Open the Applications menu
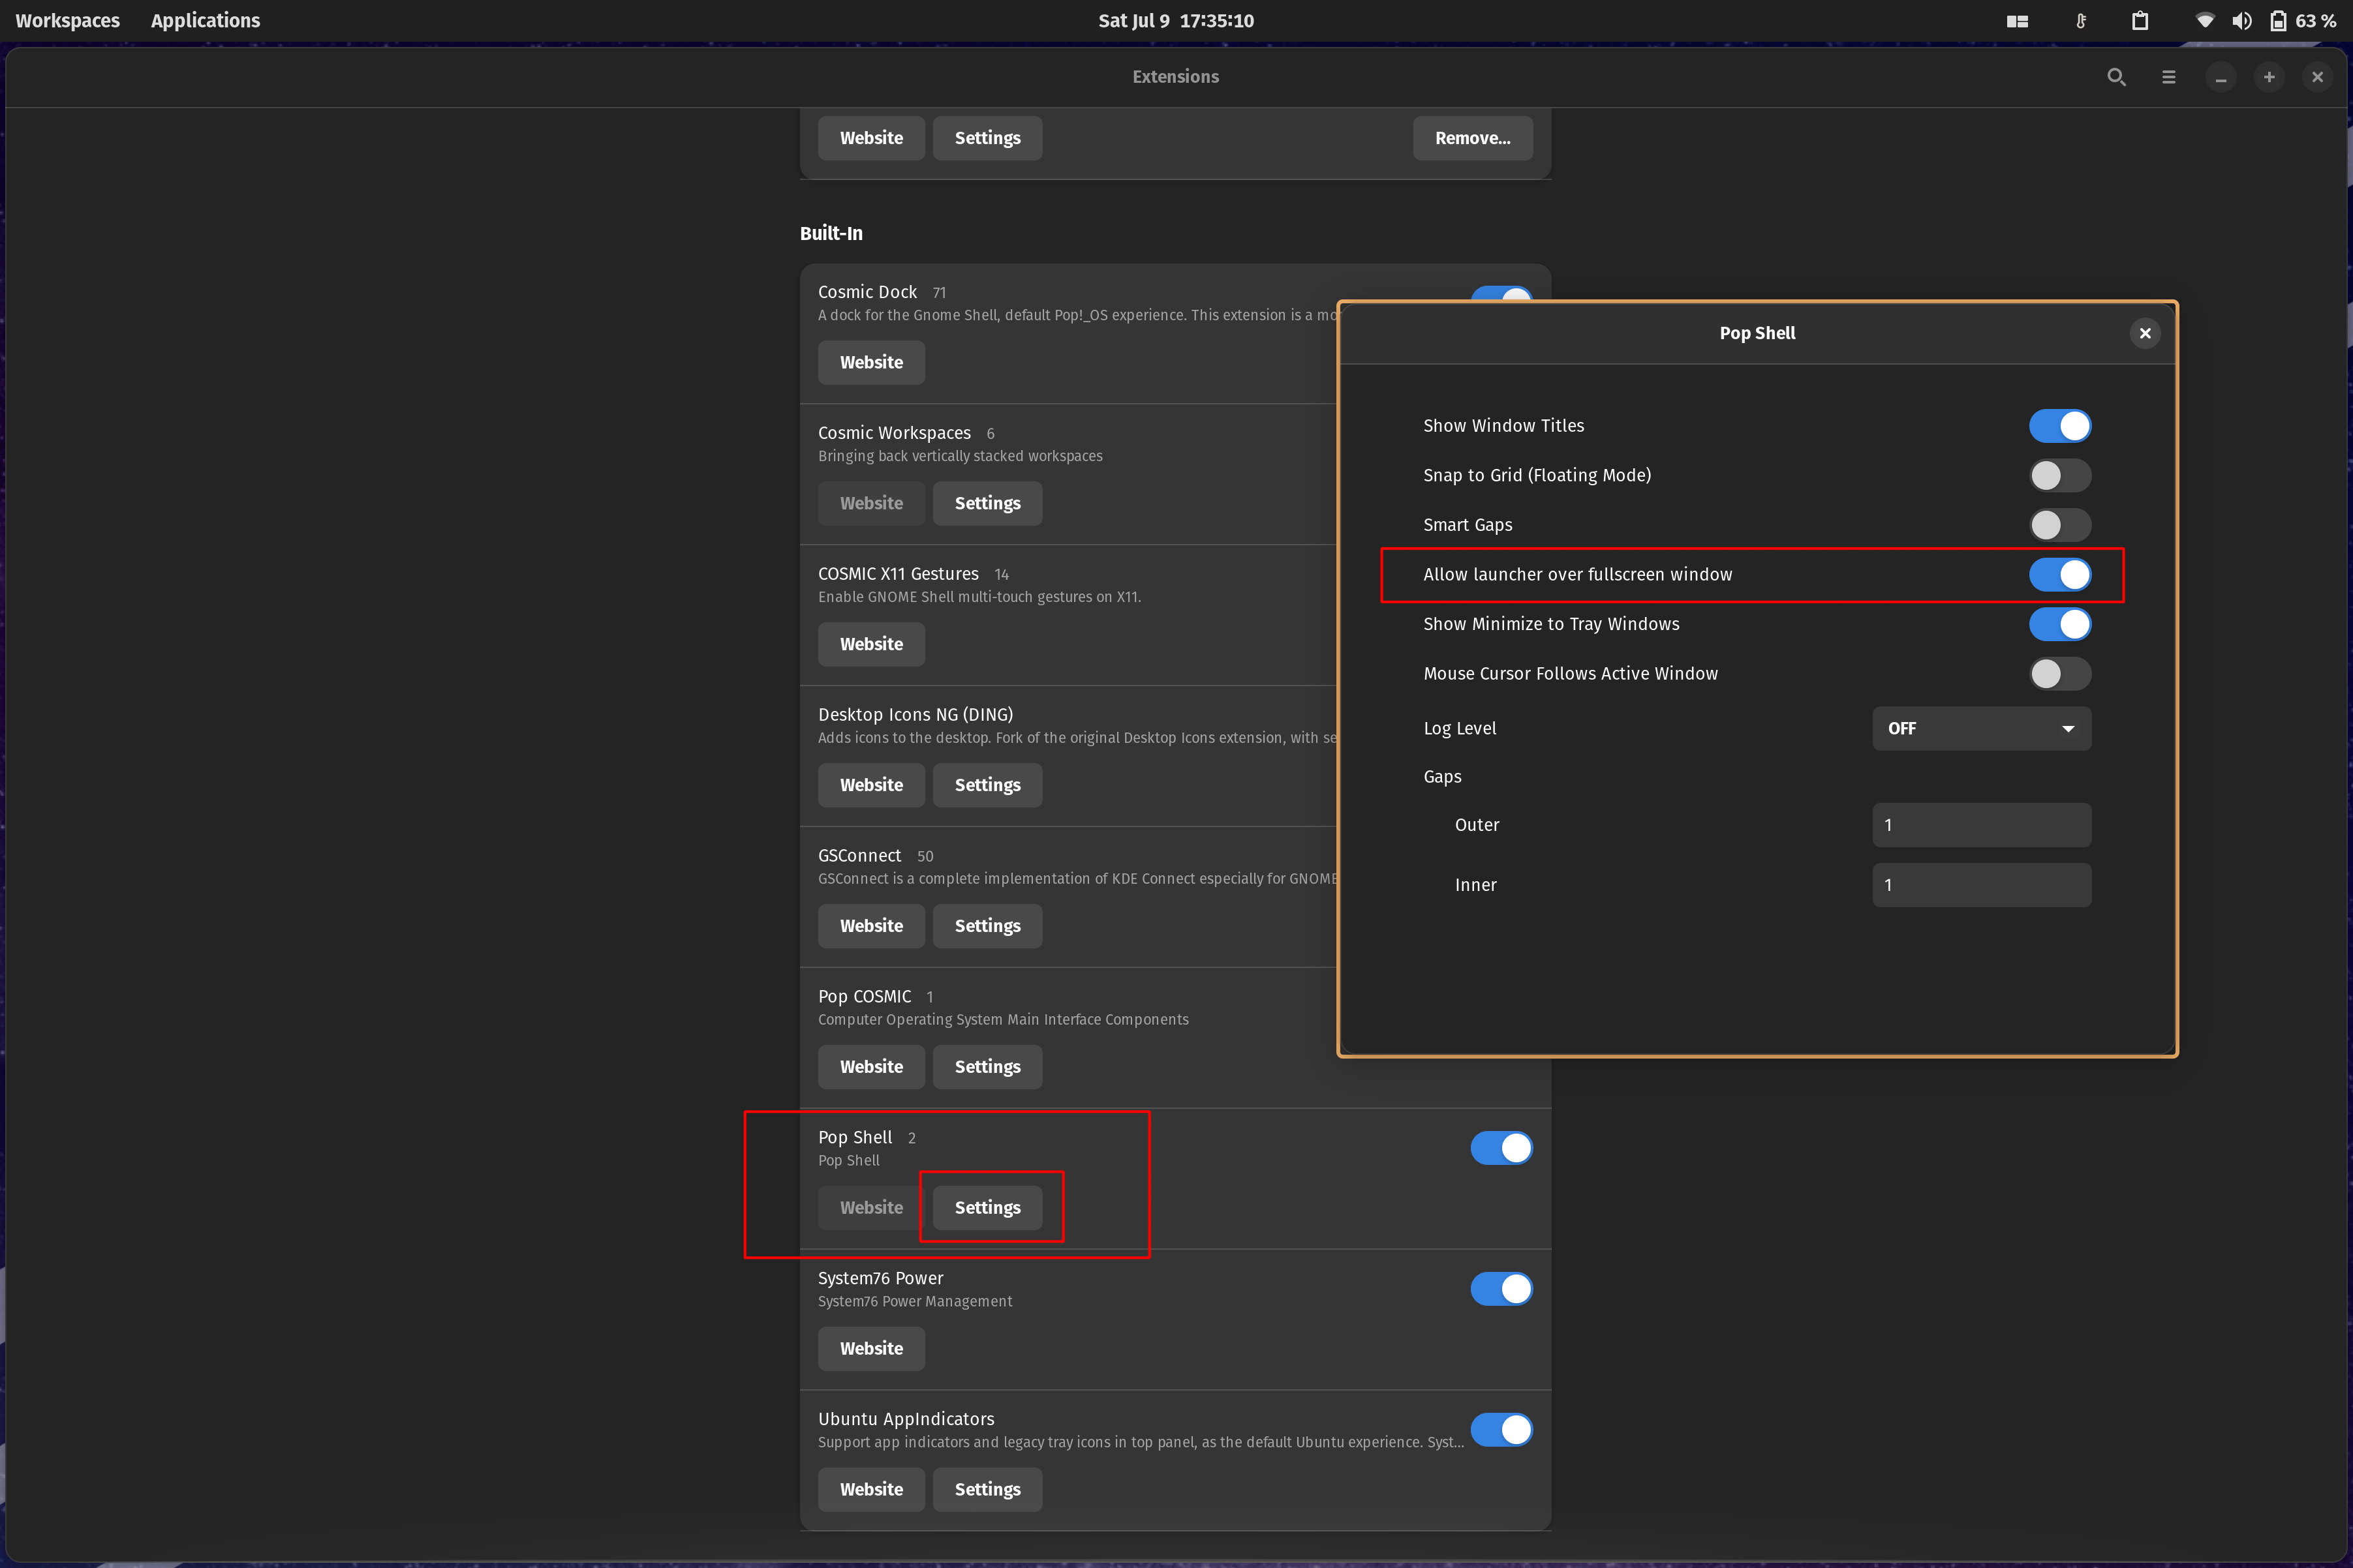The height and width of the screenshot is (1568, 2353). pyautogui.click(x=204, y=20)
